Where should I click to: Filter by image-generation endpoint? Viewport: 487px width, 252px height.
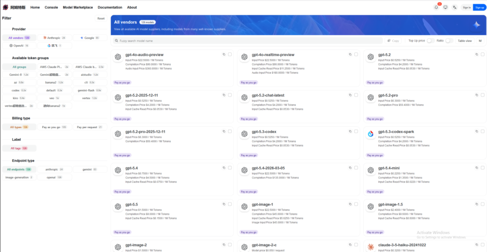(x=19, y=177)
